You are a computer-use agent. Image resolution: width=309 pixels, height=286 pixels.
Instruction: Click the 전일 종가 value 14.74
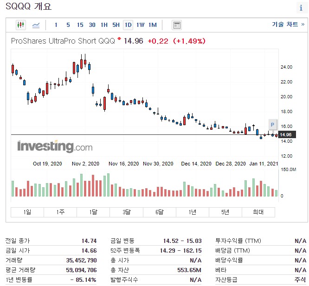pyautogui.click(x=89, y=241)
